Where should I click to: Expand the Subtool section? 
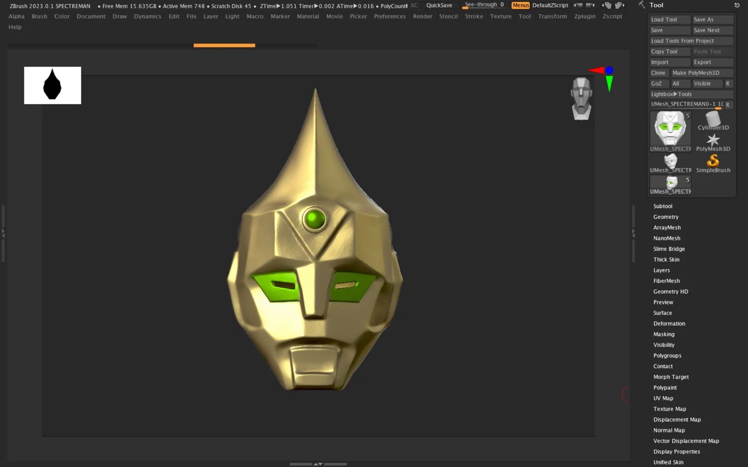coord(663,206)
